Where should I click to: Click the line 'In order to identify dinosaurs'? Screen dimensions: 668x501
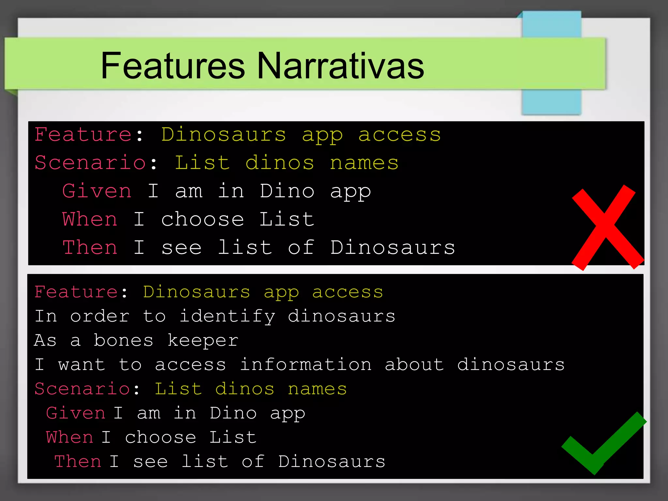tap(215, 316)
